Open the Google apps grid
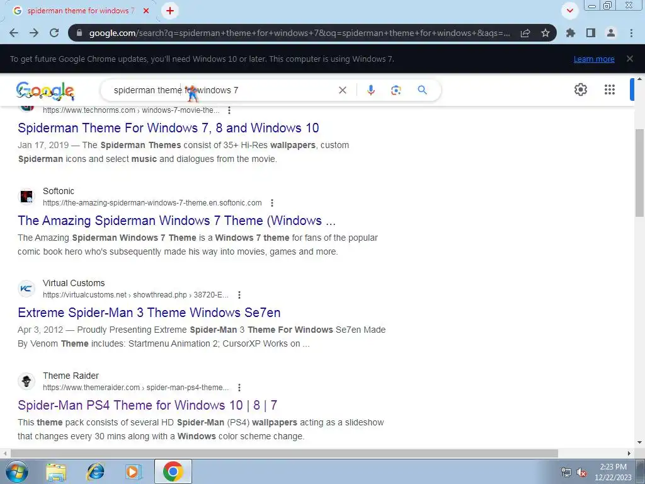The image size is (645, 484). pos(610,89)
